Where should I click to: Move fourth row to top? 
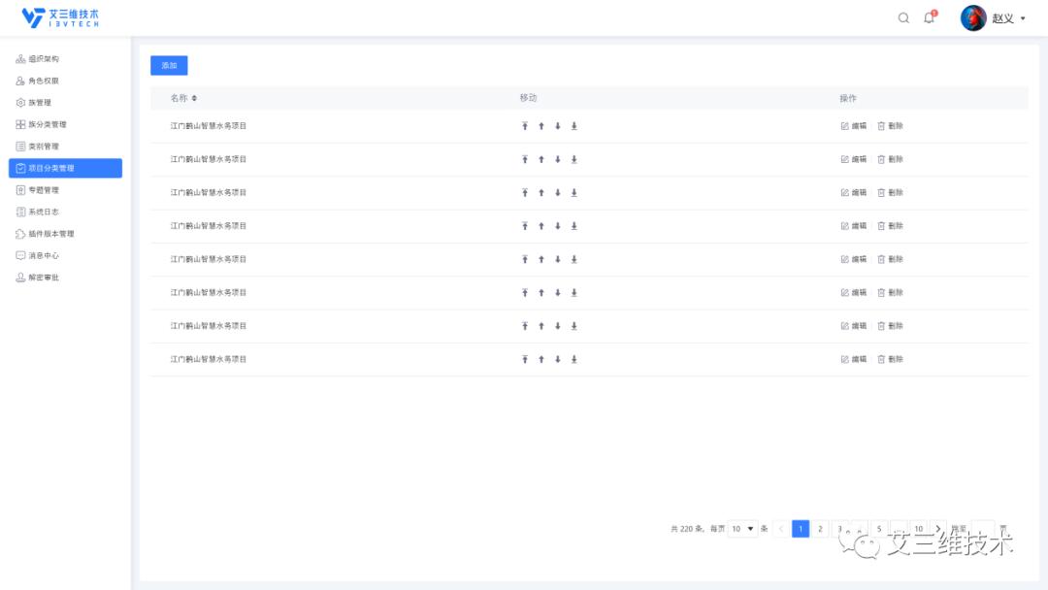[x=525, y=226]
